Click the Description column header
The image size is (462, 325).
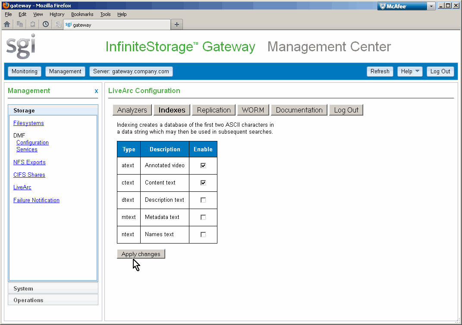pos(165,149)
